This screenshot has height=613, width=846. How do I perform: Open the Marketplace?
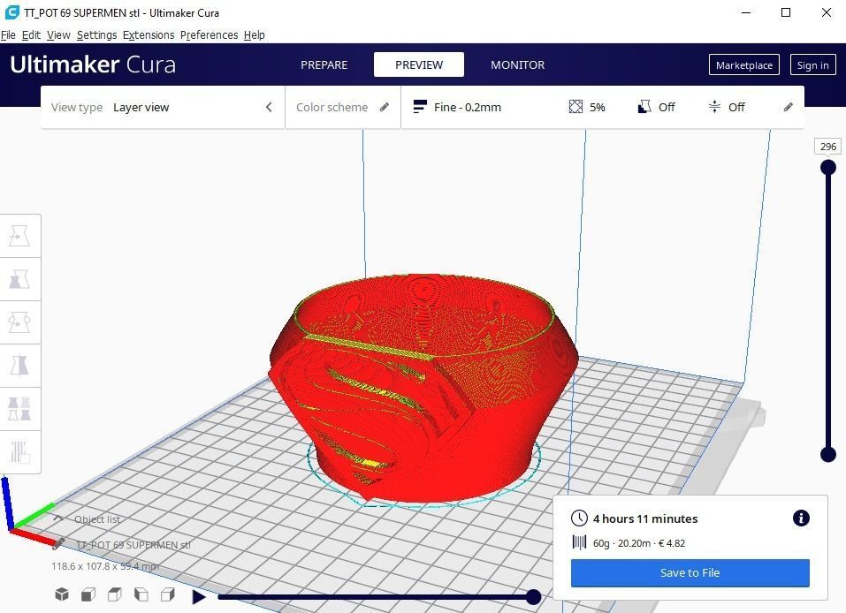pos(744,64)
